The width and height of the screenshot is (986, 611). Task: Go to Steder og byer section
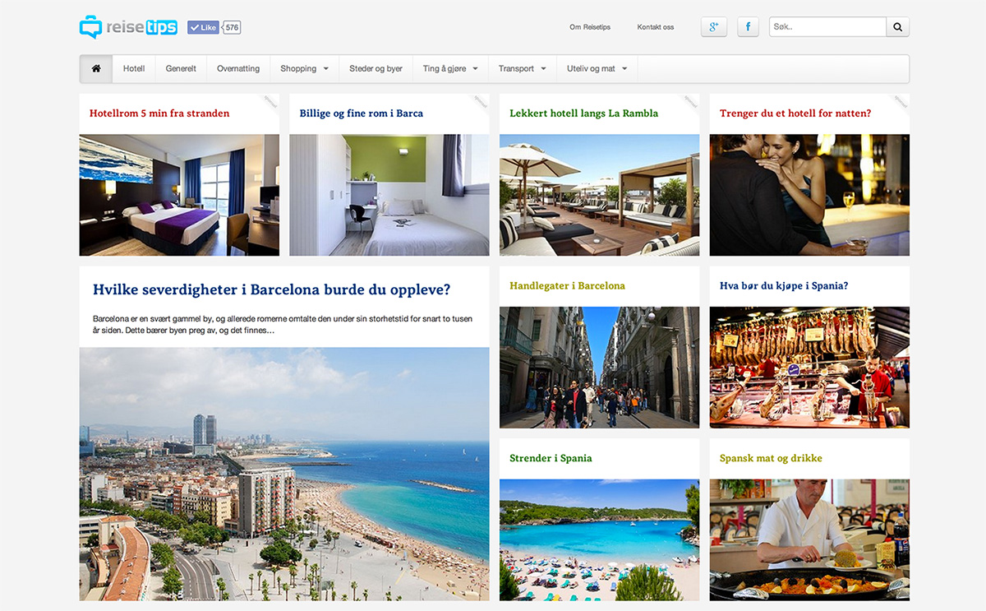click(x=376, y=69)
